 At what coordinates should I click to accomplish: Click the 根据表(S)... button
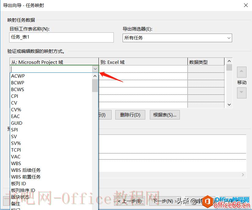coord(165,115)
